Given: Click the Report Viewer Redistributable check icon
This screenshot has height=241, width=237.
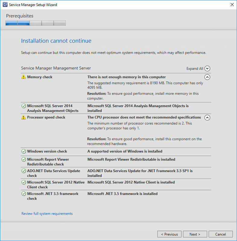Looking at the screenshot, I should [24, 159].
